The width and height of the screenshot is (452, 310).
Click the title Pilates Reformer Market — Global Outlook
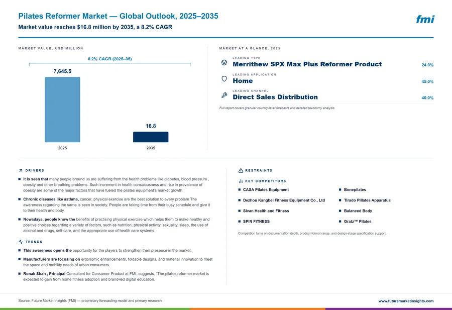(118, 16)
